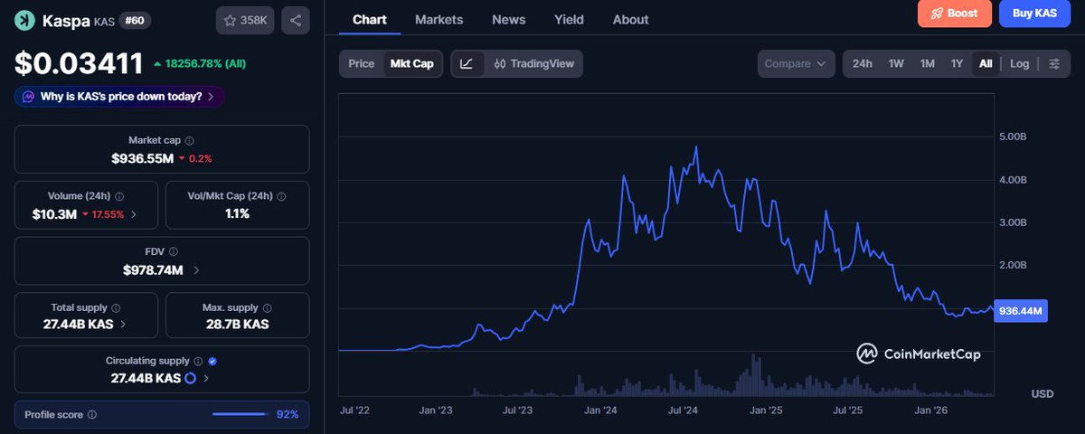
Task: Toggle Log scale on chart
Action: click(x=1019, y=63)
